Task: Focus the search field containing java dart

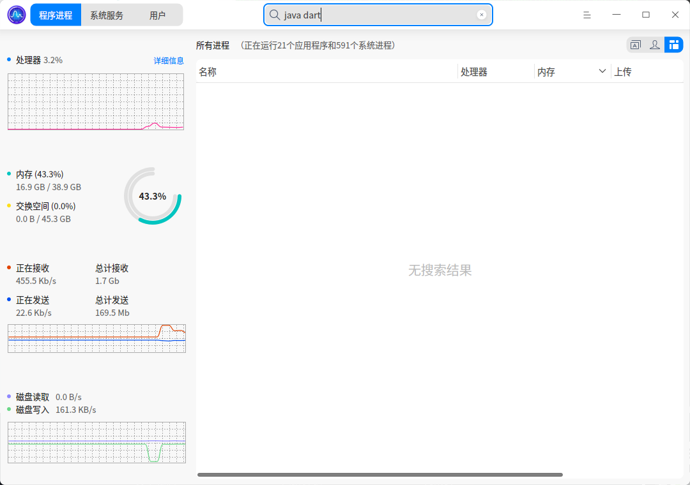Action: pyautogui.click(x=378, y=15)
